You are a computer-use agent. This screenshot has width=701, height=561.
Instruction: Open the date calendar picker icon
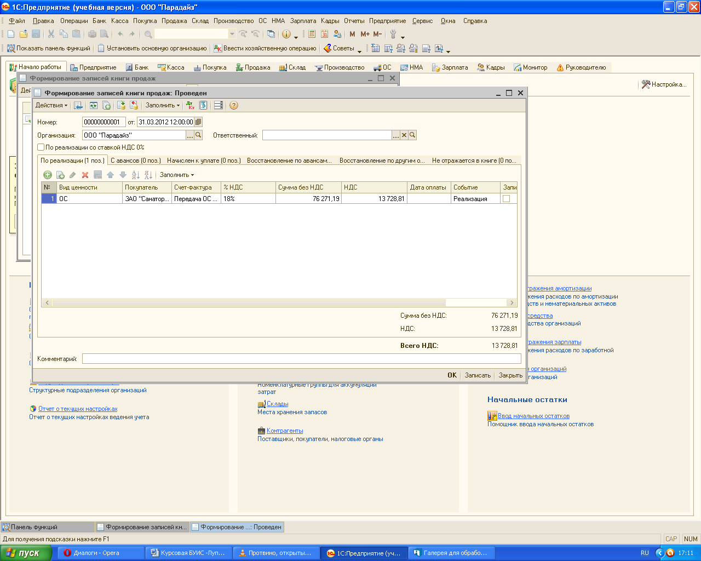tap(198, 122)
